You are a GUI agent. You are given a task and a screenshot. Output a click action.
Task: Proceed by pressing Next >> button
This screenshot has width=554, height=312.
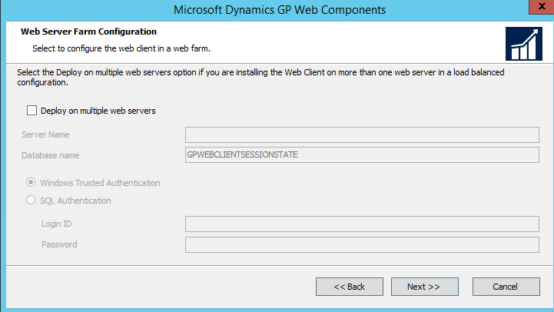(x=424, y=287)
